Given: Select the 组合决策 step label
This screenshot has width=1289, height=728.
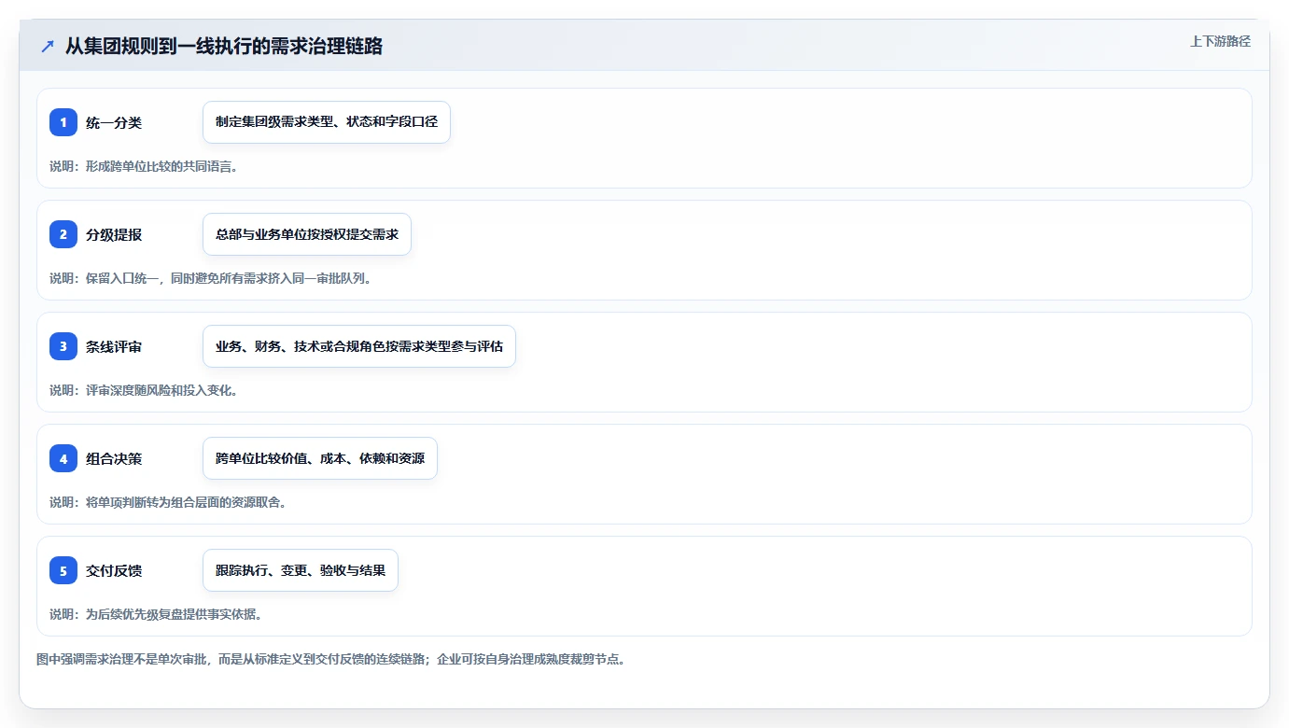Looking at the screenshot, I should point(114,458).
